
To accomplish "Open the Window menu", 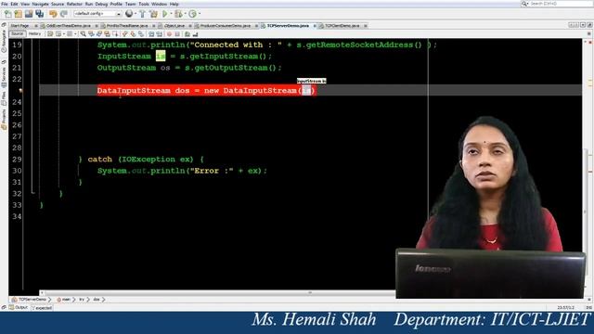I will coord(159,4).
